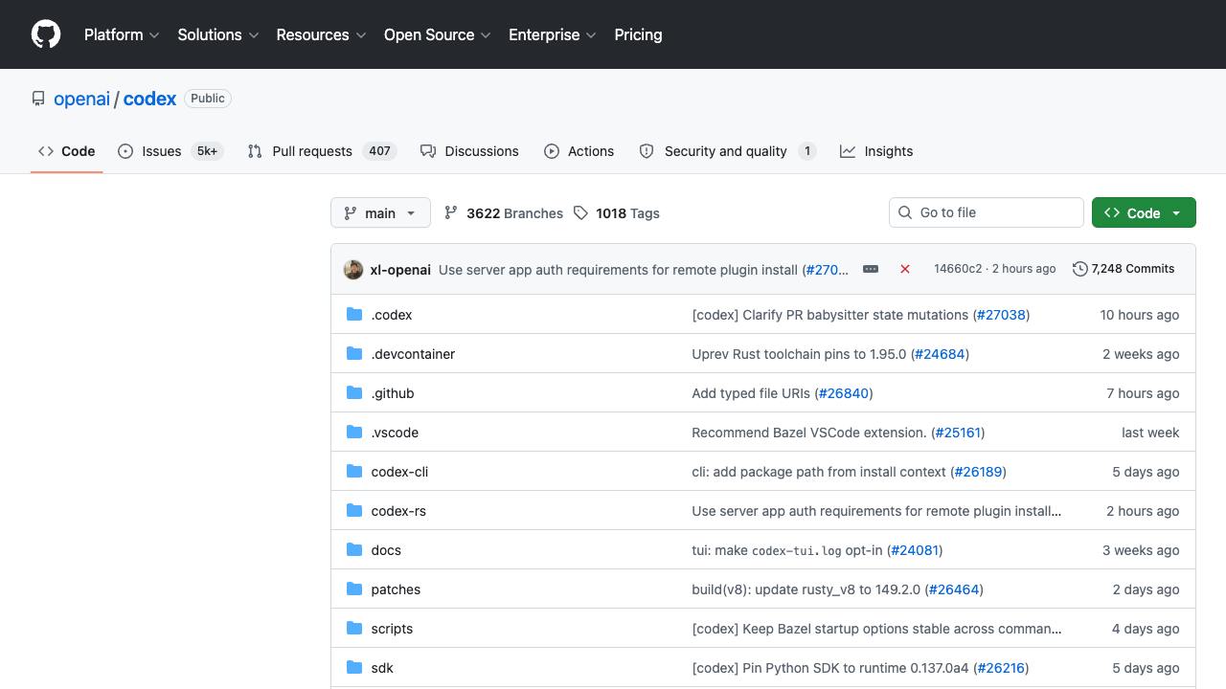Expand commit message ellipsis button

coord(871,270)
